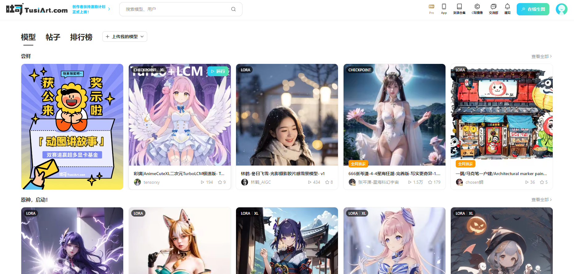
Task: Click the 在线生图 button
Action: [533, 9]
